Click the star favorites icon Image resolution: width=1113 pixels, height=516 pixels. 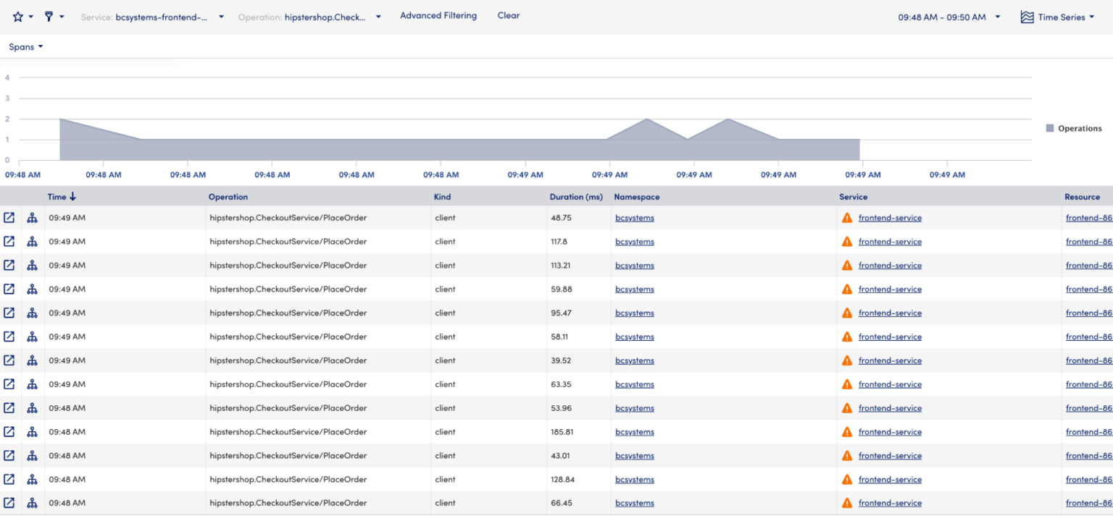point(18,17)
